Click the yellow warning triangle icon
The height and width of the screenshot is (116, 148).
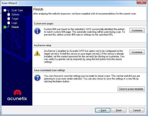click(37, 53)
